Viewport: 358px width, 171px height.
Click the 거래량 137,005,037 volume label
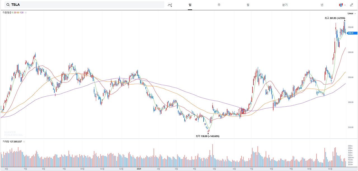12,141
